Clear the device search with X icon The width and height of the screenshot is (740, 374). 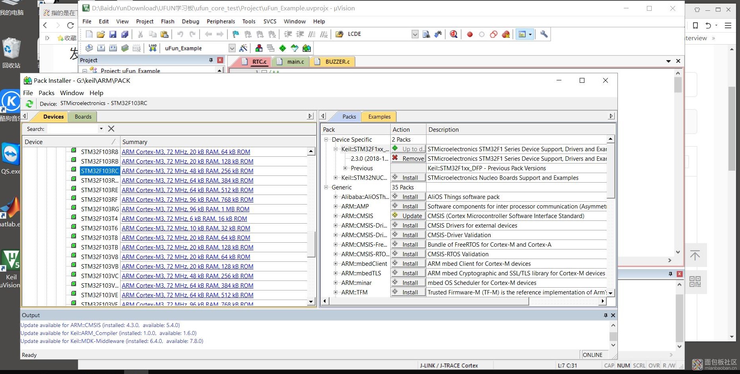(111, 129)
